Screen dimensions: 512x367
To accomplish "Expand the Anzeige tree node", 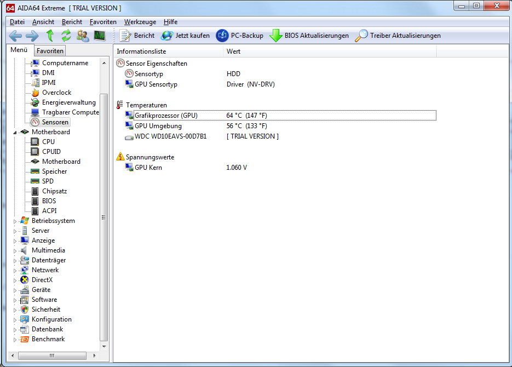I will (x=15, y=241).
